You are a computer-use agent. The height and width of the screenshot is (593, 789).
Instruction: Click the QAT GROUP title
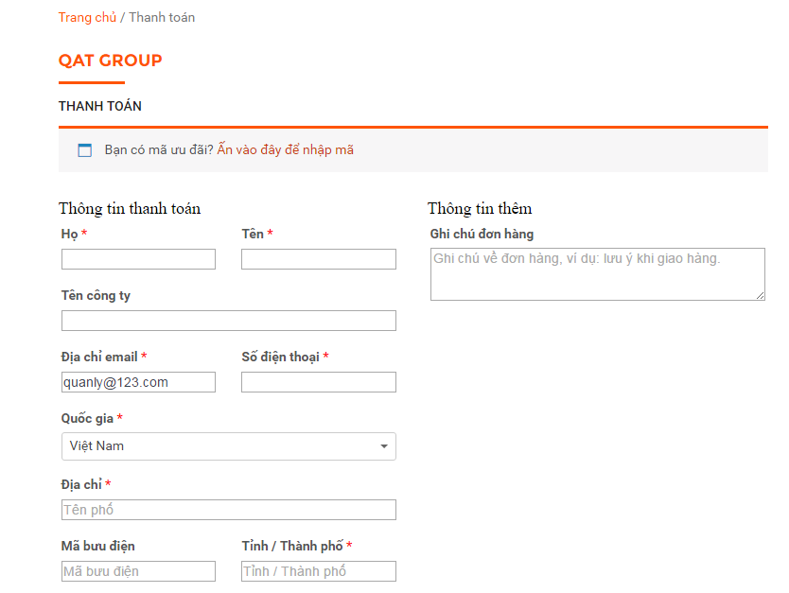[x=110, y=61]
